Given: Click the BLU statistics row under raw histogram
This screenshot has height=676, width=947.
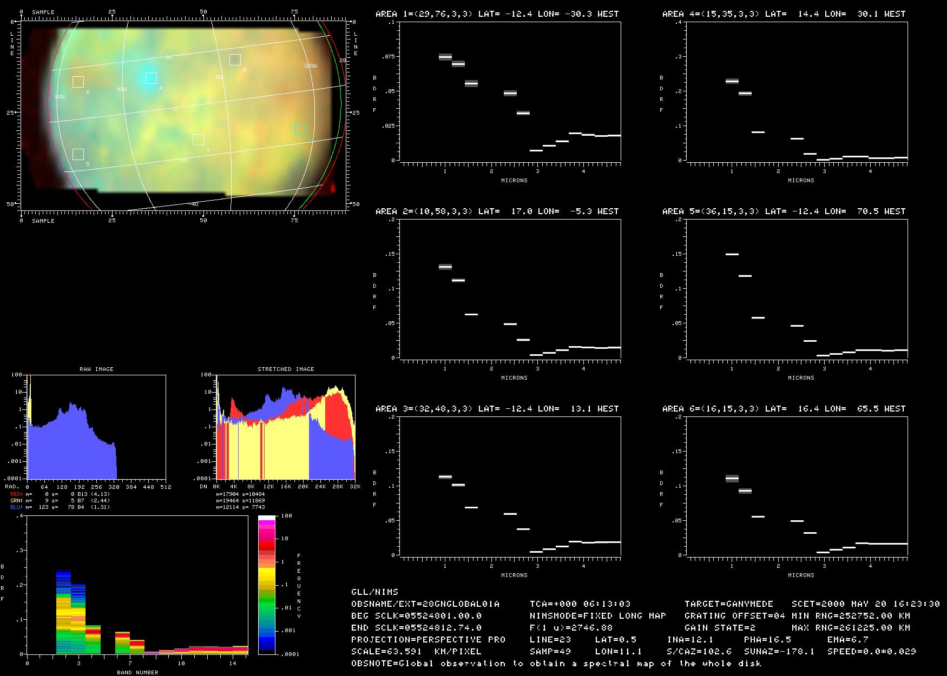Looking at the screenshot, I should (x=60, y=507).
